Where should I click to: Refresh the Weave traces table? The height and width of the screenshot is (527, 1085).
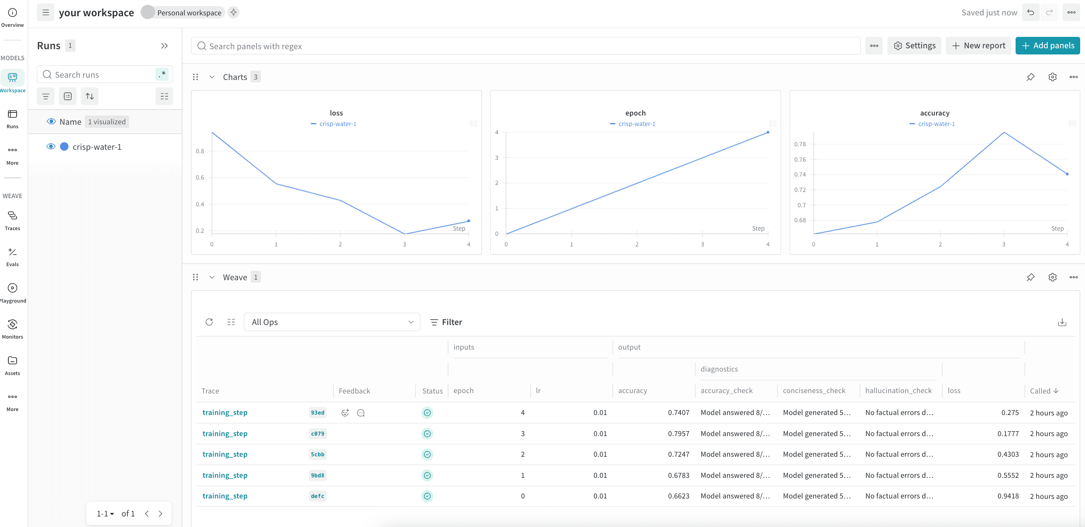(x=210, y=322)
